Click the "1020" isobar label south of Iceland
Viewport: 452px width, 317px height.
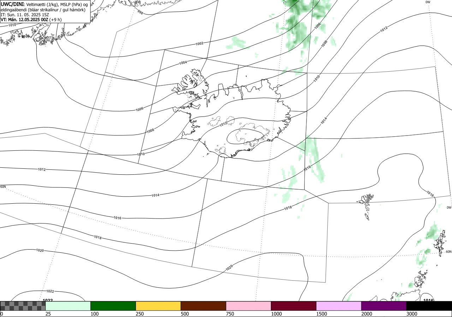click(x=229, y=268)
